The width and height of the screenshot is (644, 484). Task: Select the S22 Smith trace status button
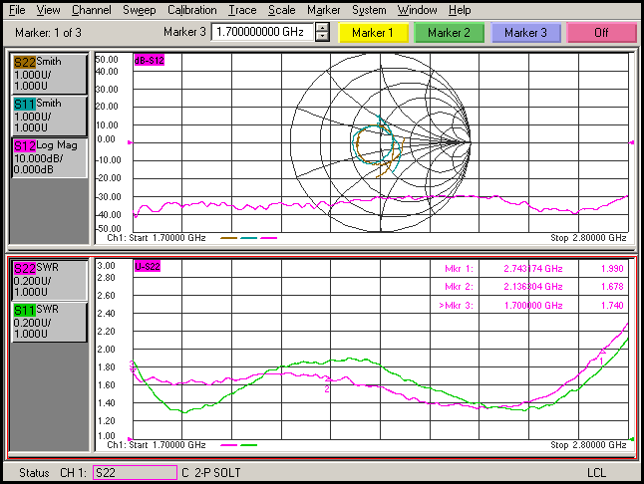[50, 74]
